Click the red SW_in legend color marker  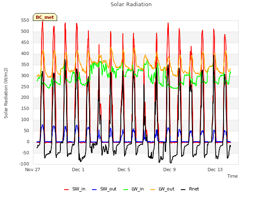[x=67, y=190]
